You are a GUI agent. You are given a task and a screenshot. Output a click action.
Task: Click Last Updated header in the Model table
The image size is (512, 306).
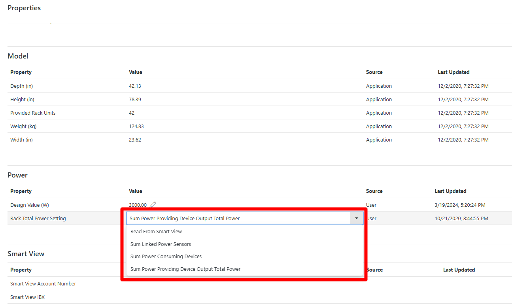453,72
